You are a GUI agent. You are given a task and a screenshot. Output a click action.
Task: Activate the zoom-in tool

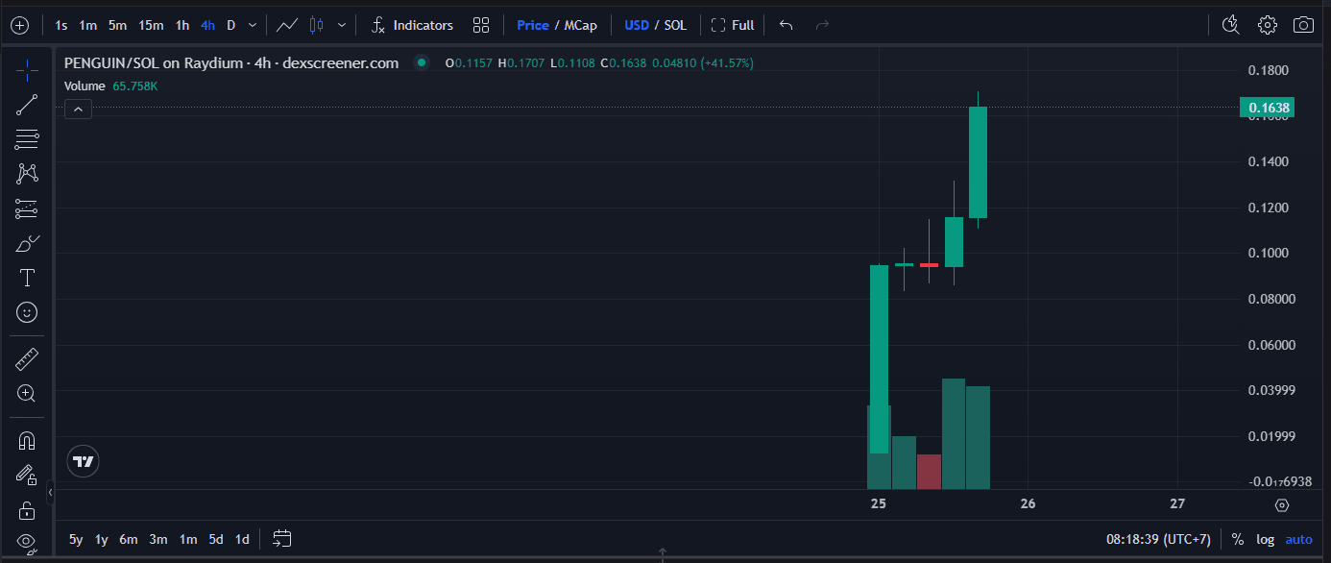(x=27, y=394)
